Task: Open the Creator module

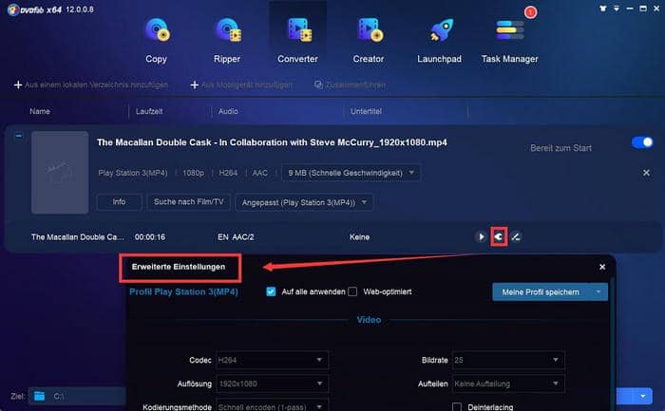Action: pyautogui.click(x=369, y=41)
